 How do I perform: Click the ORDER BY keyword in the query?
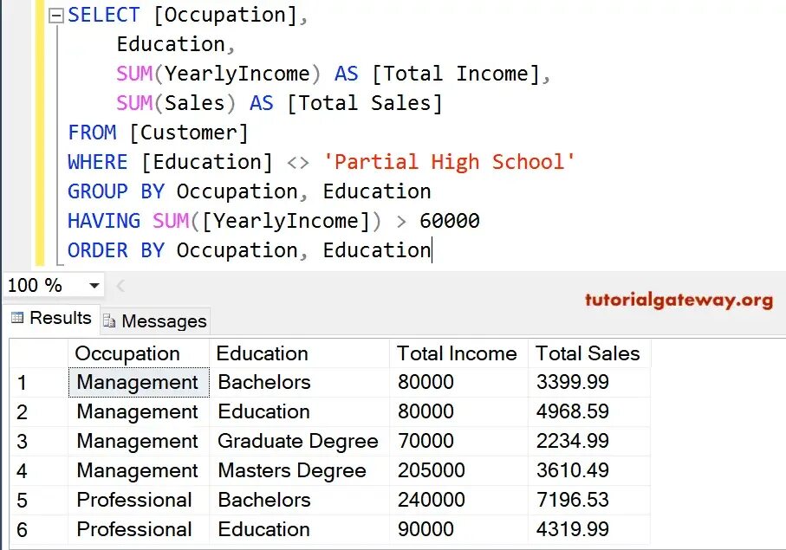116,250
